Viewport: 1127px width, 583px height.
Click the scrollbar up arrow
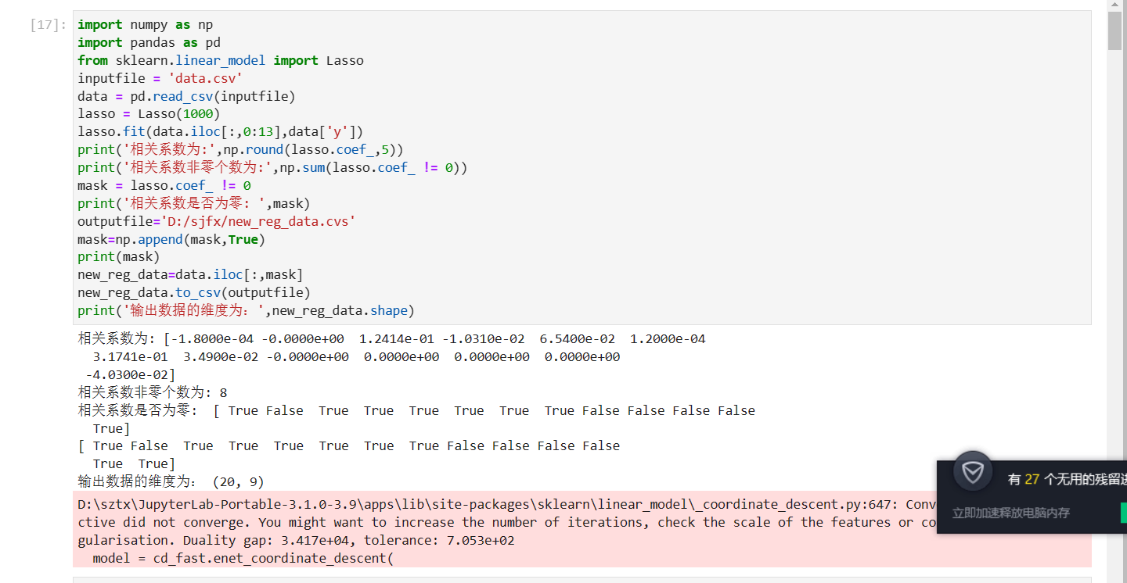coord(1114,5)
